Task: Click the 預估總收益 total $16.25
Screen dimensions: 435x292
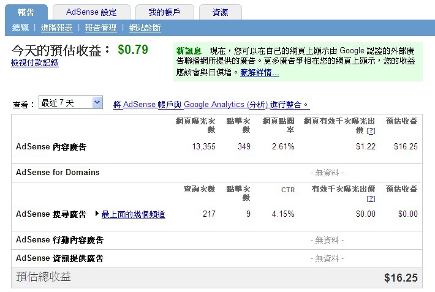Action: pyautogui.click(x=401, y=277)
